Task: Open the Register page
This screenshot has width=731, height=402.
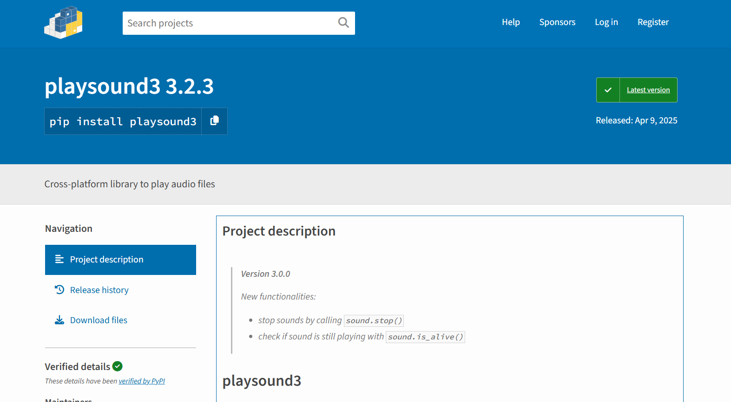Action: click(x=653, y=22)
